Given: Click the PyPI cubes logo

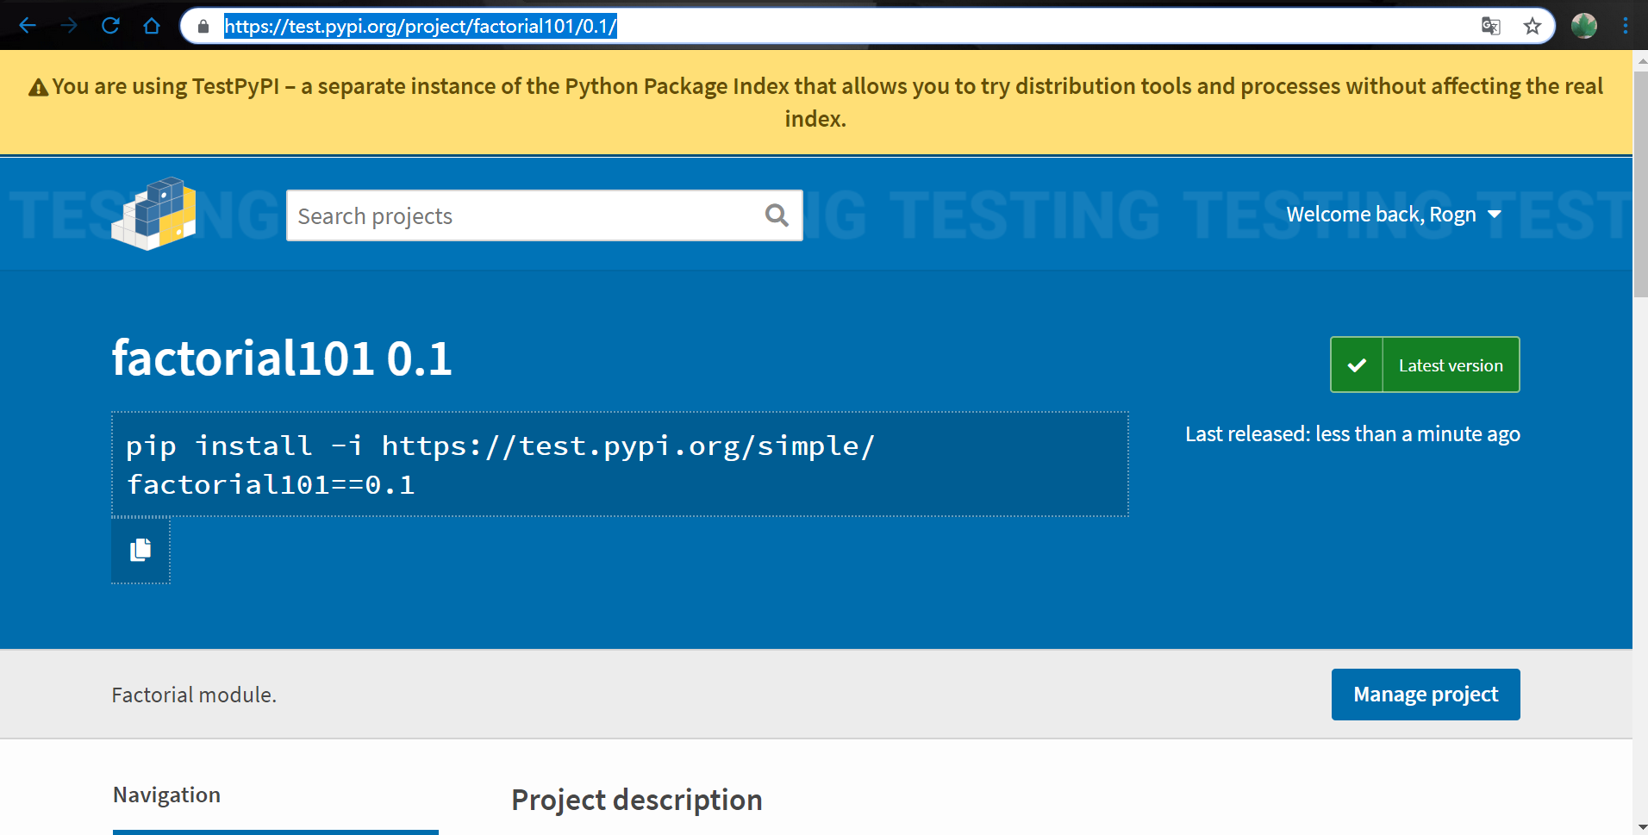Looking at the screenshot, I should [154, 214].
